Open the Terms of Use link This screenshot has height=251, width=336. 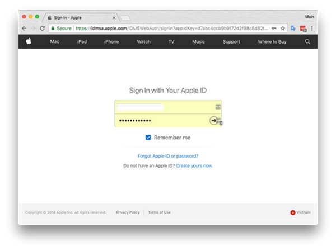click(159, 212)
